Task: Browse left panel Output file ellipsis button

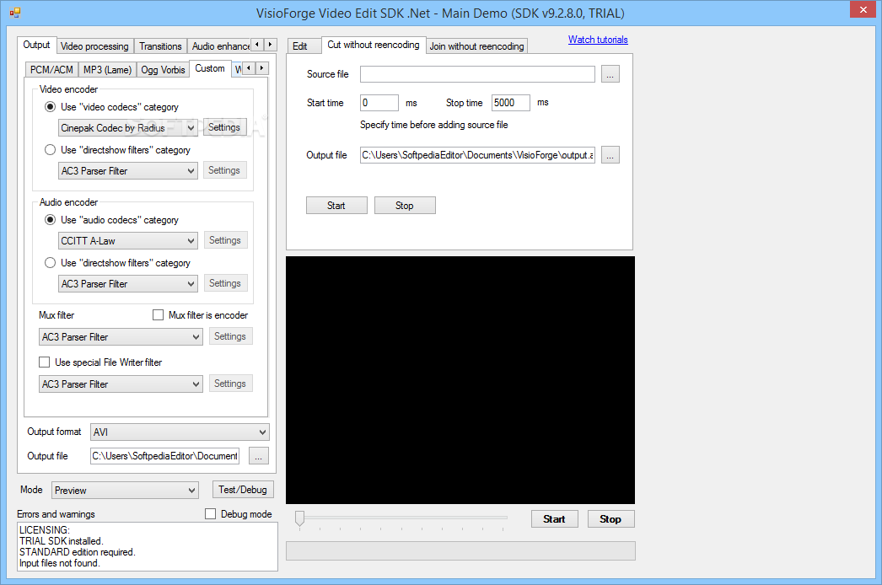Action: (258, 456)
